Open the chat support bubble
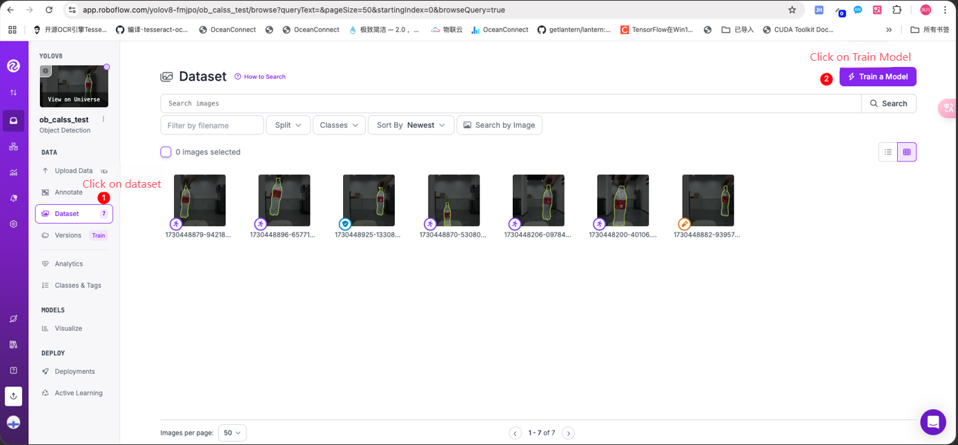 (x=933, y=422)
